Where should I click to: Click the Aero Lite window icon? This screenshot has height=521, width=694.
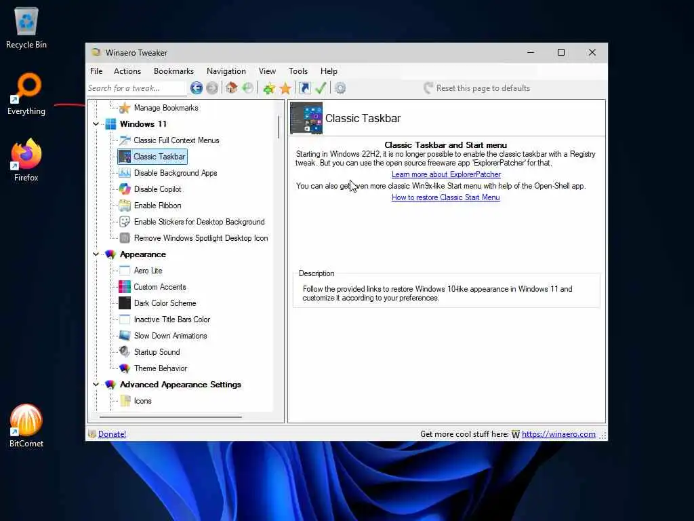(x=125, y=271)
